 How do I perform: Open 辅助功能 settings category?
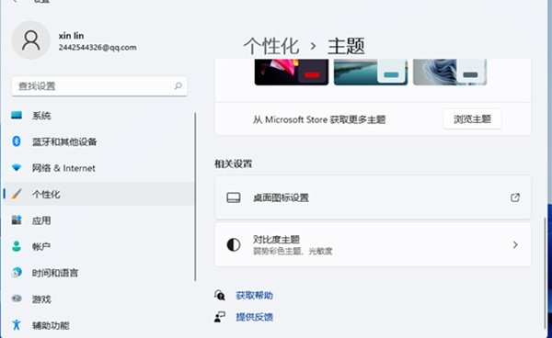coord(98,324)
